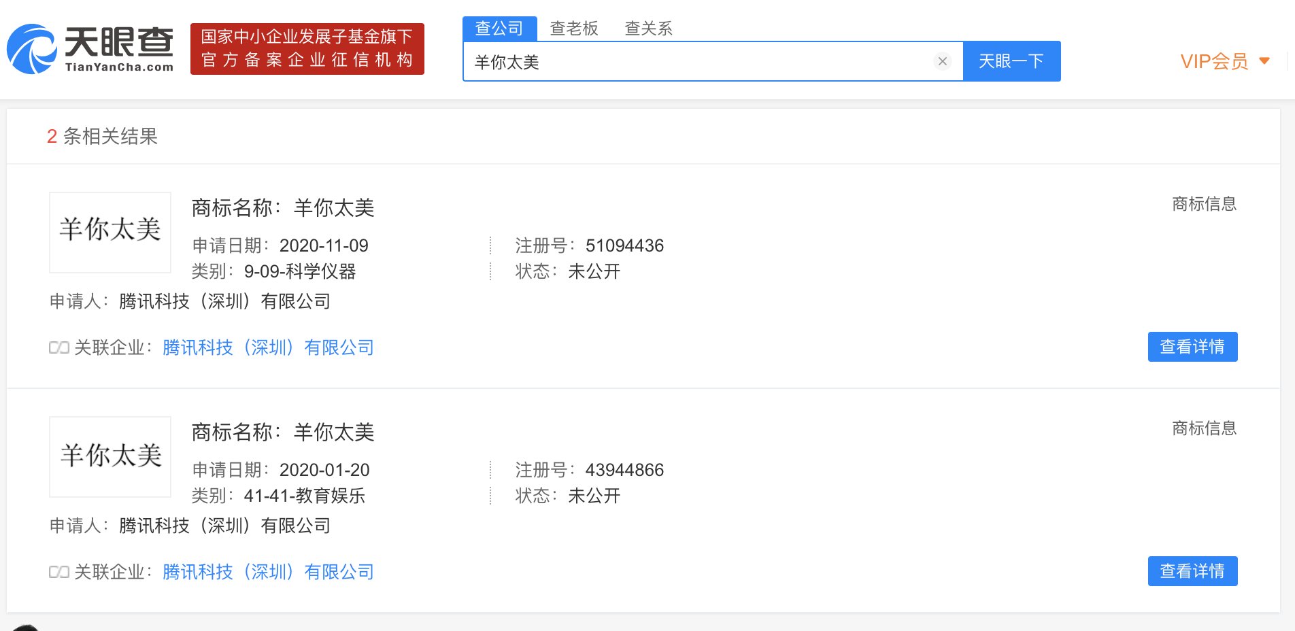Click the red official credit agency banner

coord(307,49)
